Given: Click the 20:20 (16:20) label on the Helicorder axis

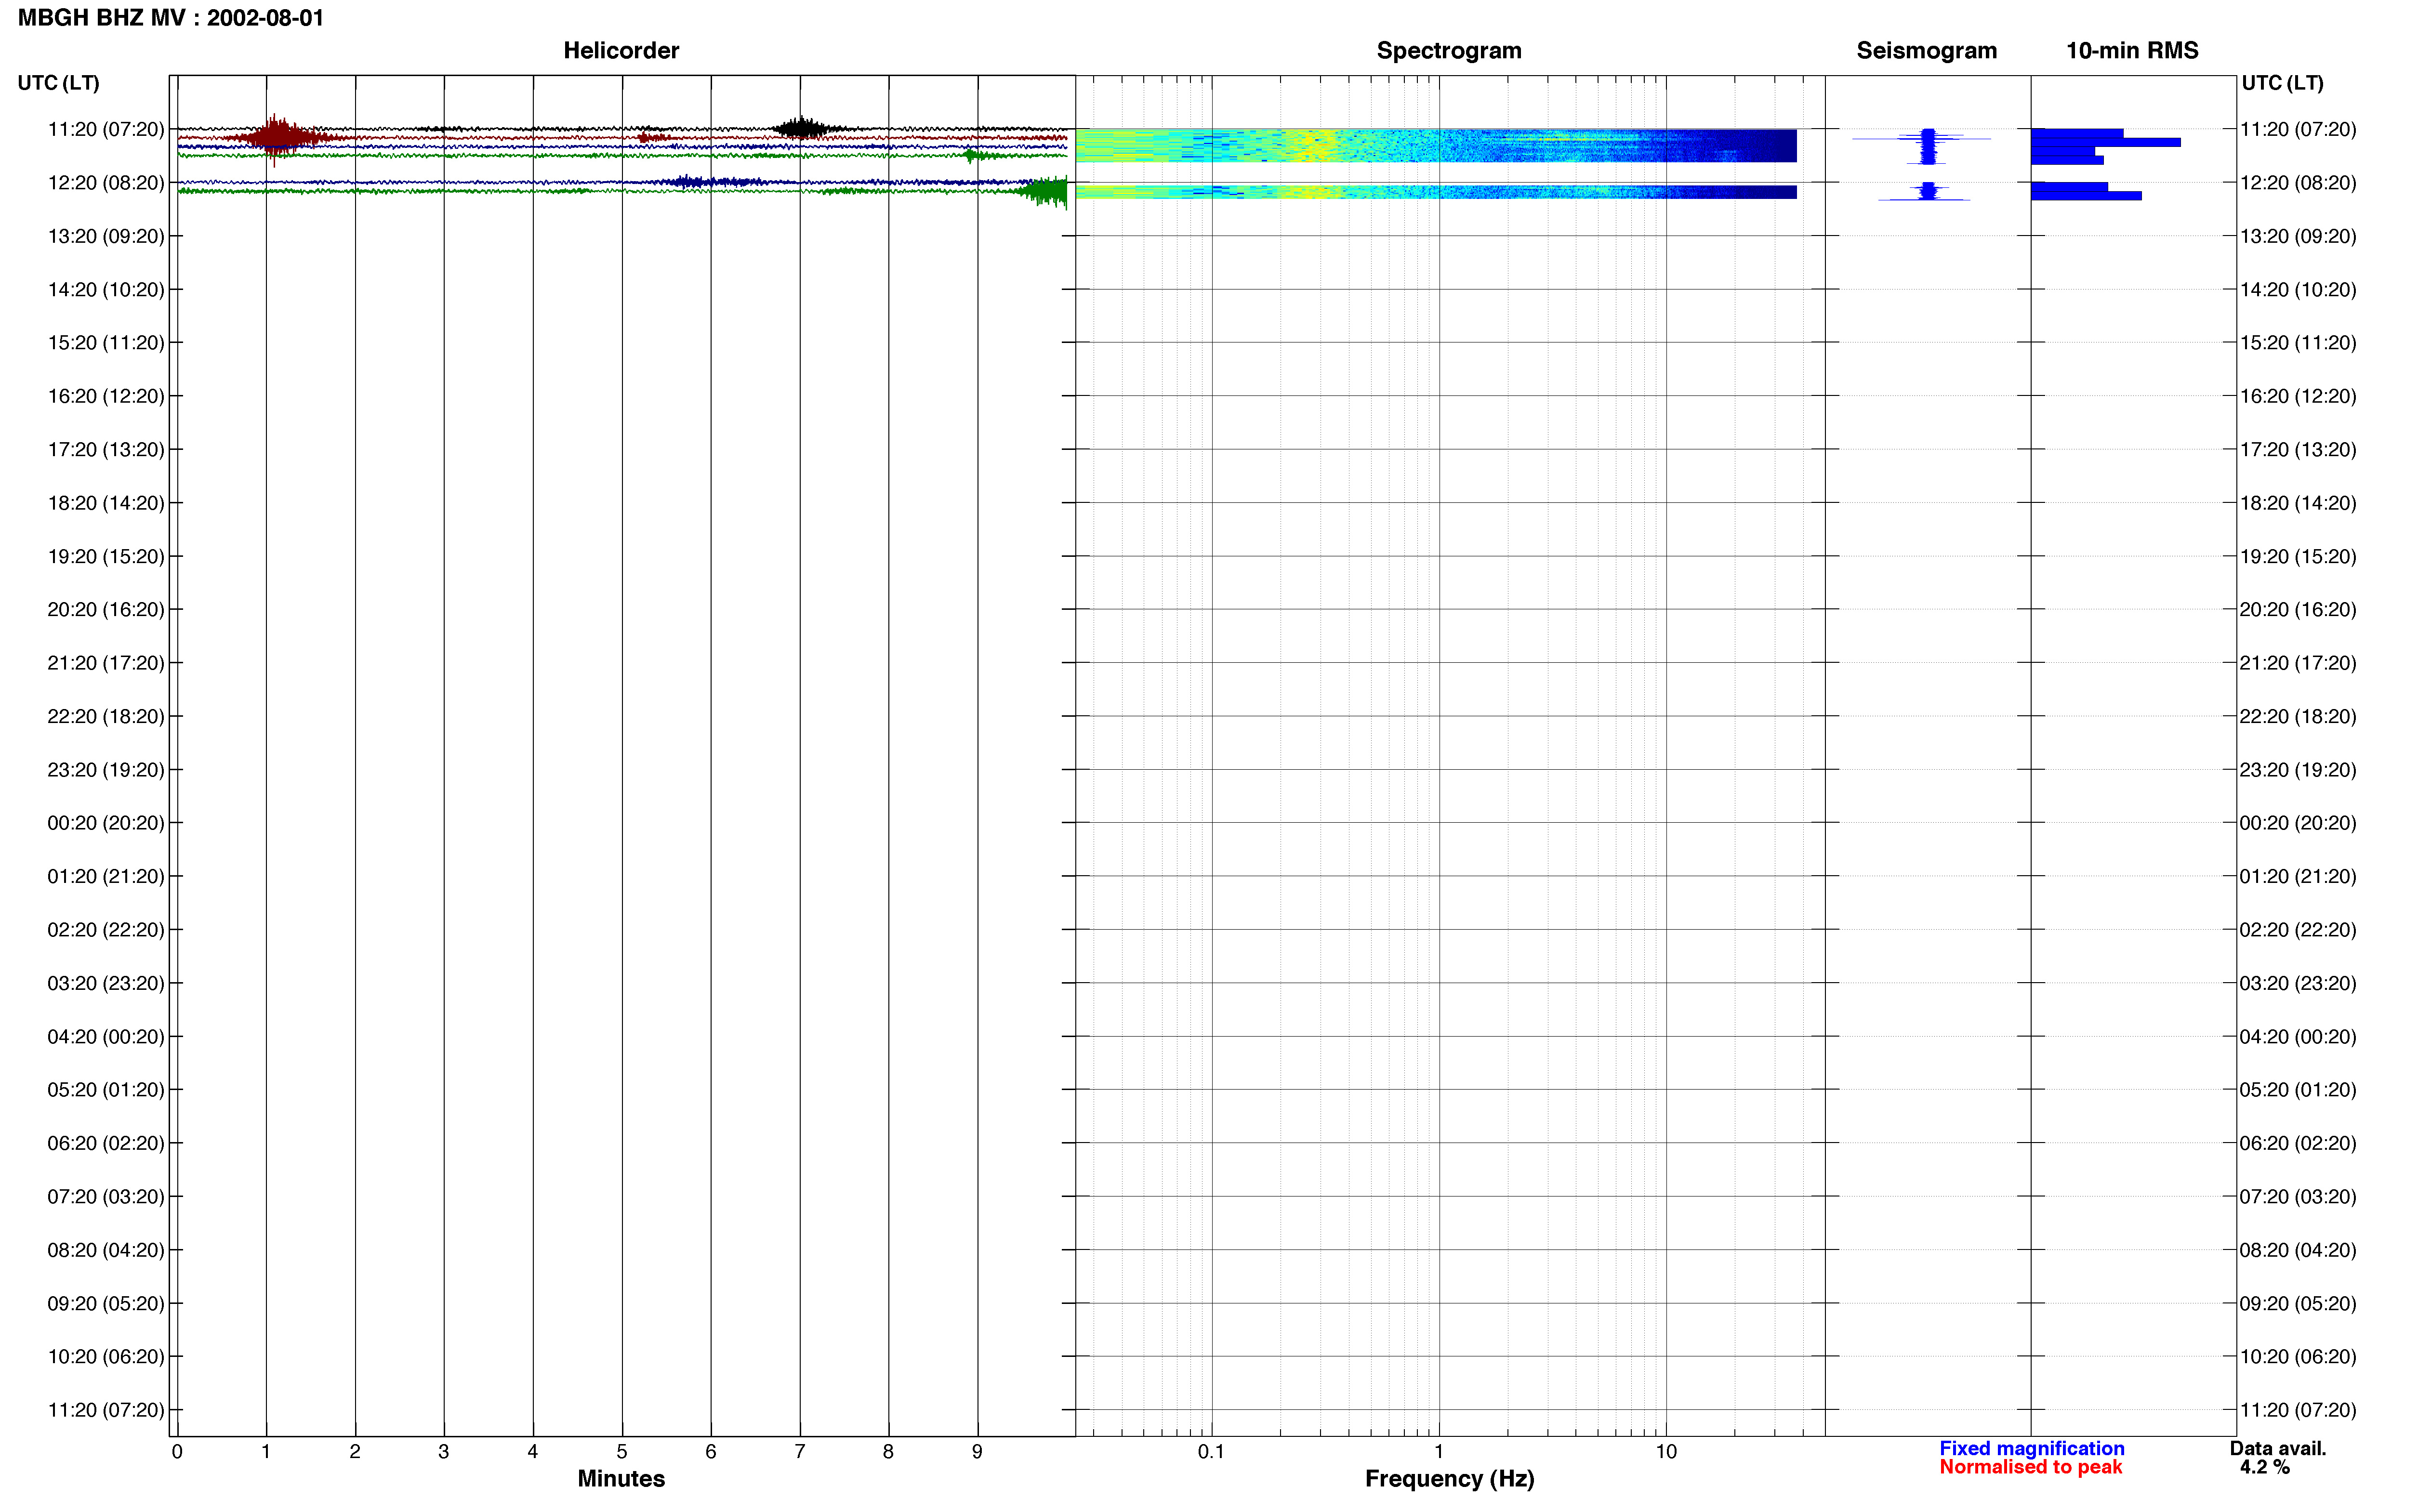Looking at the screenshot, I should pos(106,610).
